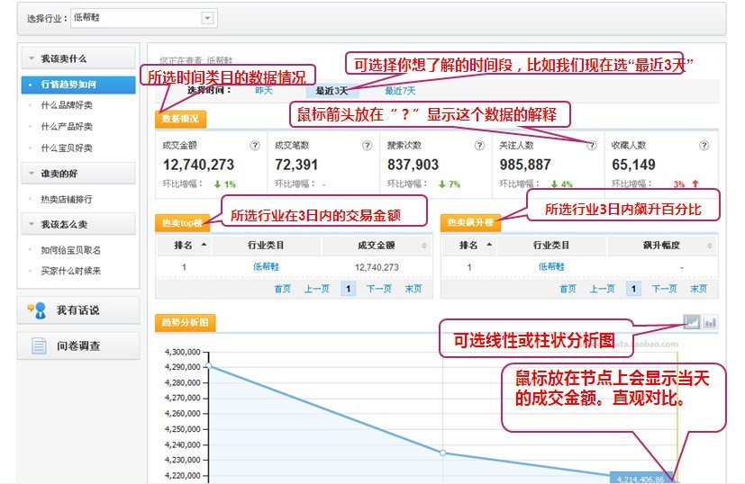This screenshot has width=745, height=484.
Task: Click 12,740,273 cell in top table
Action: click(x=377, y=267)
